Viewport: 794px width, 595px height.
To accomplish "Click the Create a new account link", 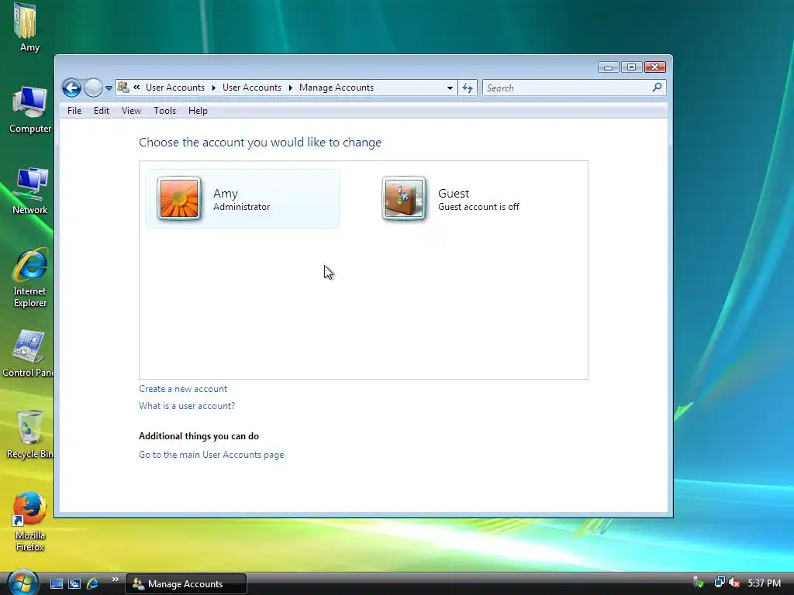I will [183, 389].
